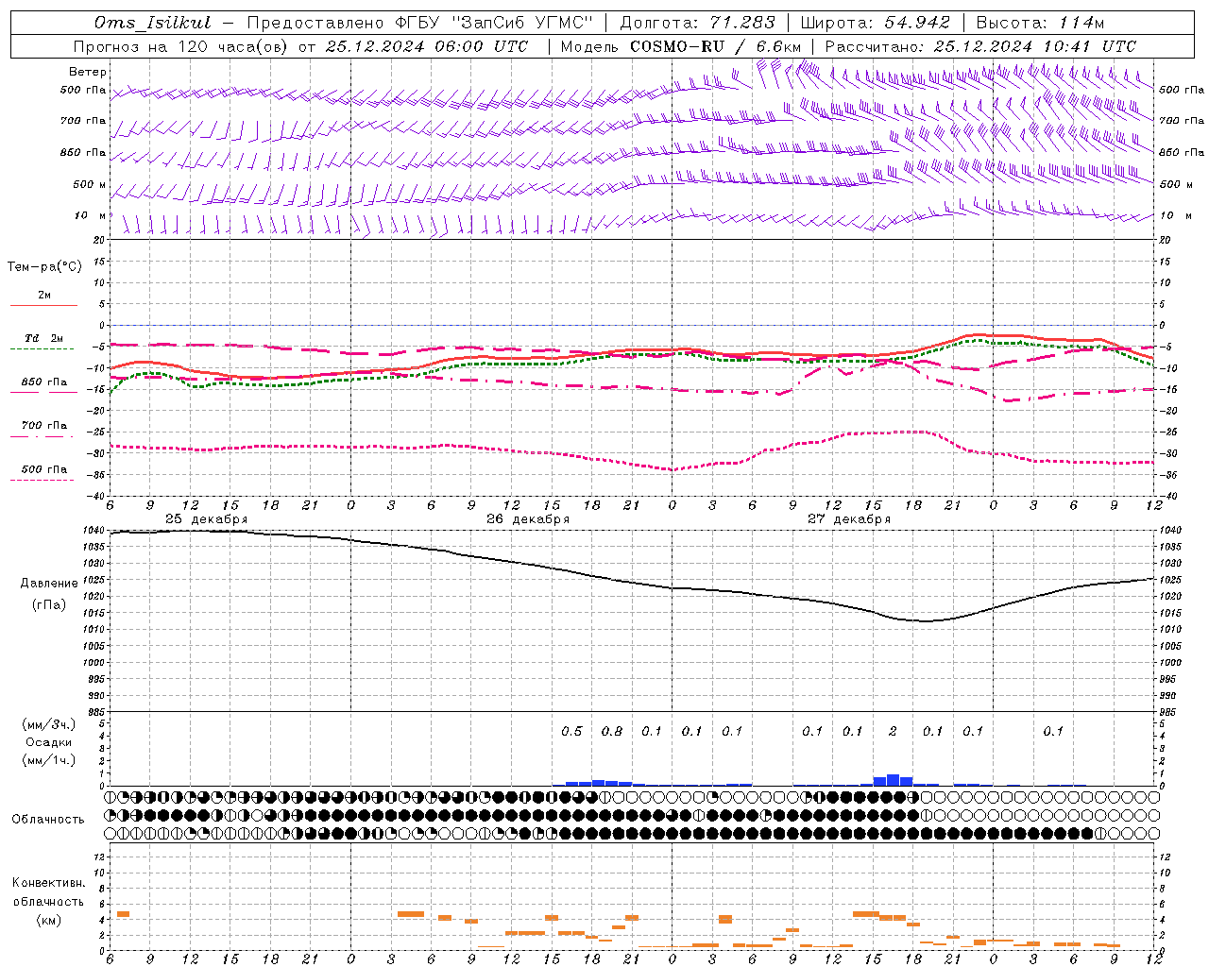Click the 500 м wind level label on left
Image resolution: width=1209 pixels, height=967 pixels.
pyautogui.click(x=90, y=184)
